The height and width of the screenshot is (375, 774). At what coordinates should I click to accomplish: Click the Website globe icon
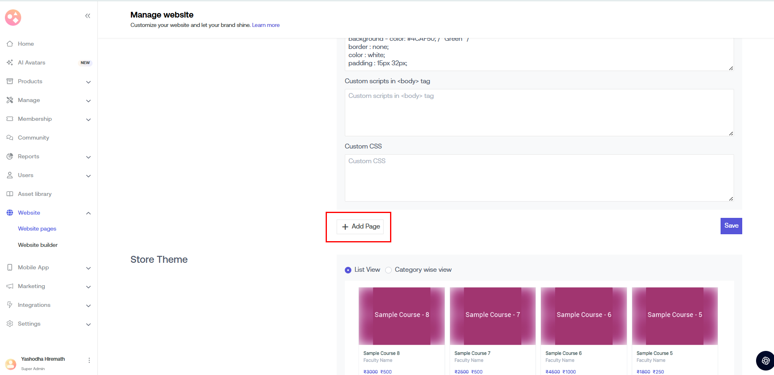pos(10,213)
